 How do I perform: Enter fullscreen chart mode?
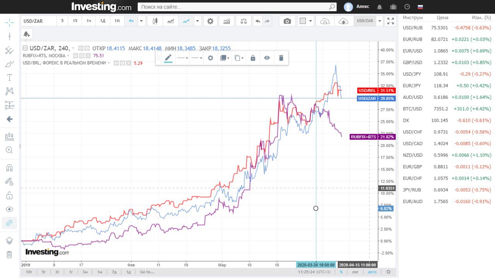tap(391, 21)
